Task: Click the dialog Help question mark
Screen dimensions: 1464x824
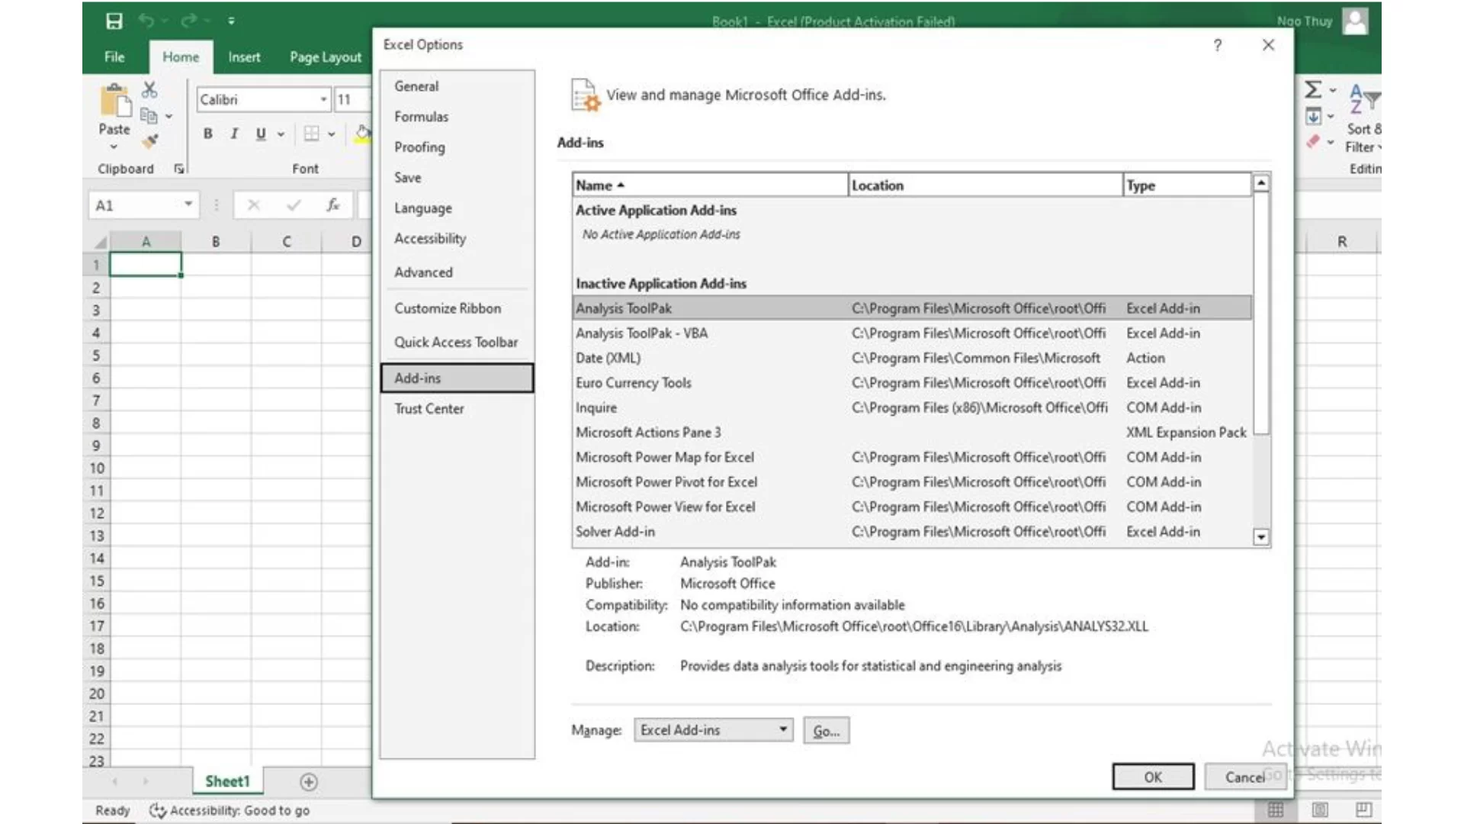Action: point(1218,45)
